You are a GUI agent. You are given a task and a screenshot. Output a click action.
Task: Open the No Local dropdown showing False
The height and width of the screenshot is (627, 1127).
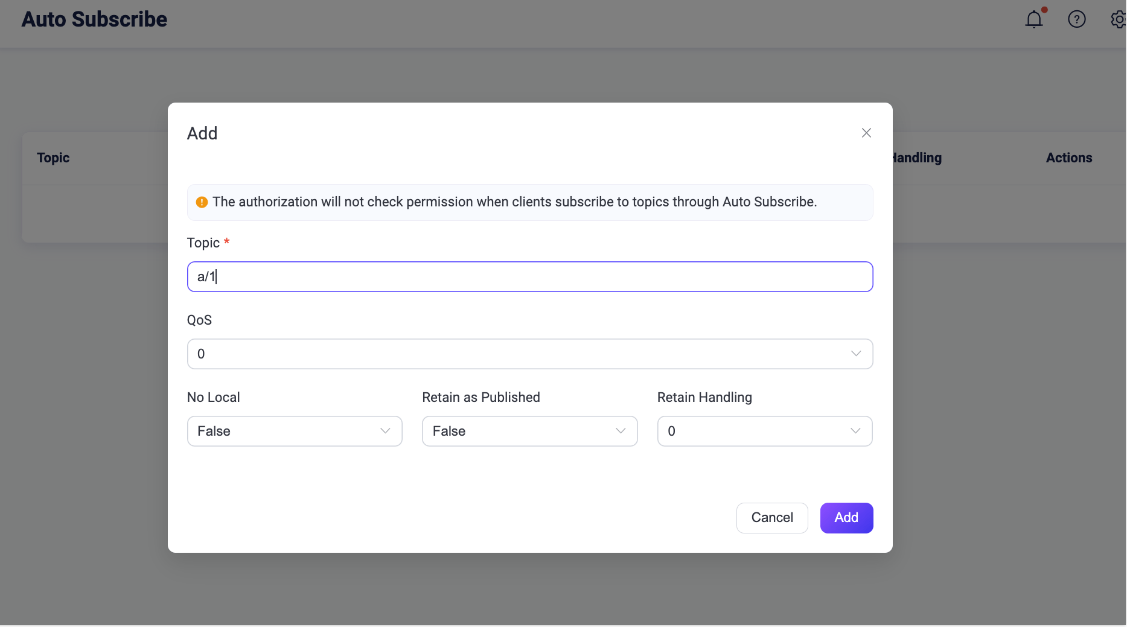click(x=294, y=431)
